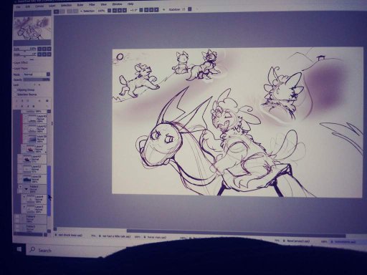Click the new layer icon in layer panel
Screen dimensions: 367x275
click(x=16, y=101)
